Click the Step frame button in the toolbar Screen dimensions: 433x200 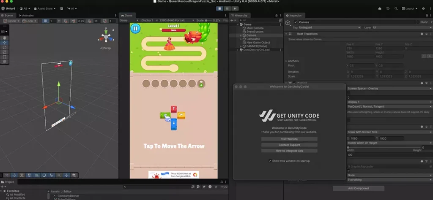[x=235, y=8]
